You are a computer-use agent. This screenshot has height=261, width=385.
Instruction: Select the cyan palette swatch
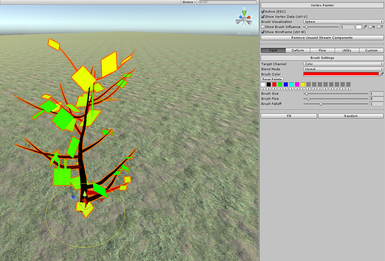291,84
